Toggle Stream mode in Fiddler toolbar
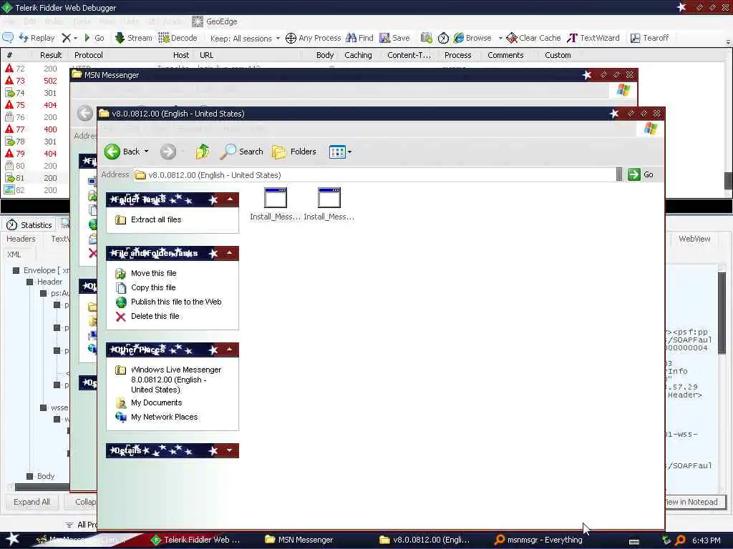 pos(133,38)
